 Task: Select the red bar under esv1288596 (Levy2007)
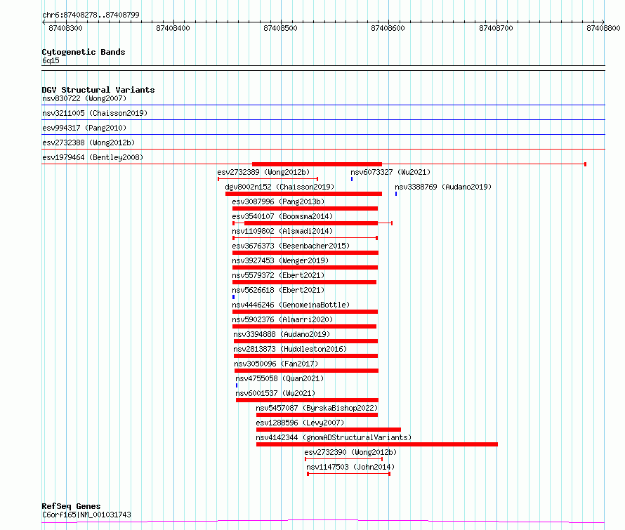328,430
